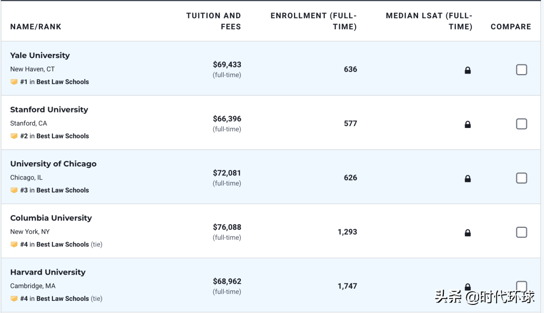This screenshot has width=544, height=313.
Task: Open the Yale University school link
Action: click(40, 55)
